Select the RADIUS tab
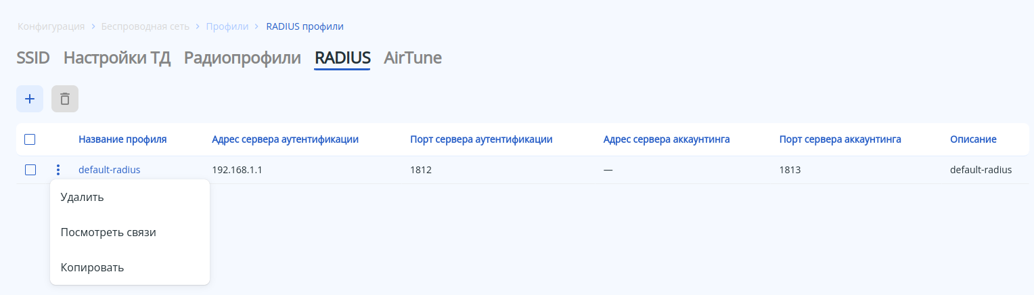 342,58
